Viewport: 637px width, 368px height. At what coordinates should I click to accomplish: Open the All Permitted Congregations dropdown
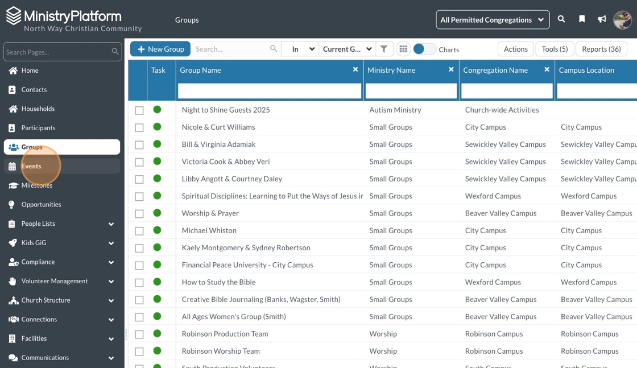tap(493, 20)
